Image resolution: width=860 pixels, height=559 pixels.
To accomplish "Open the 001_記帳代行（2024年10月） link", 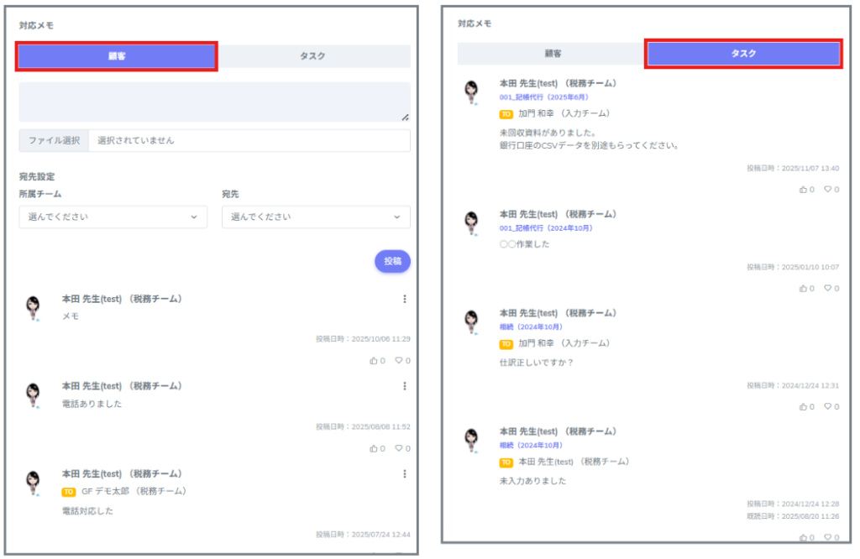I will point(546,228).
